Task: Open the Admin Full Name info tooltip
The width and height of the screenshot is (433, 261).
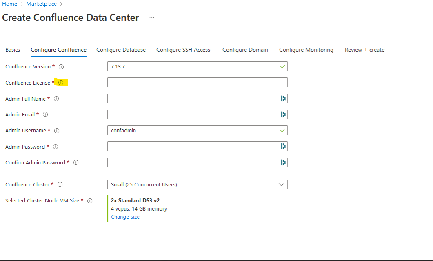Action: [56, 99]
